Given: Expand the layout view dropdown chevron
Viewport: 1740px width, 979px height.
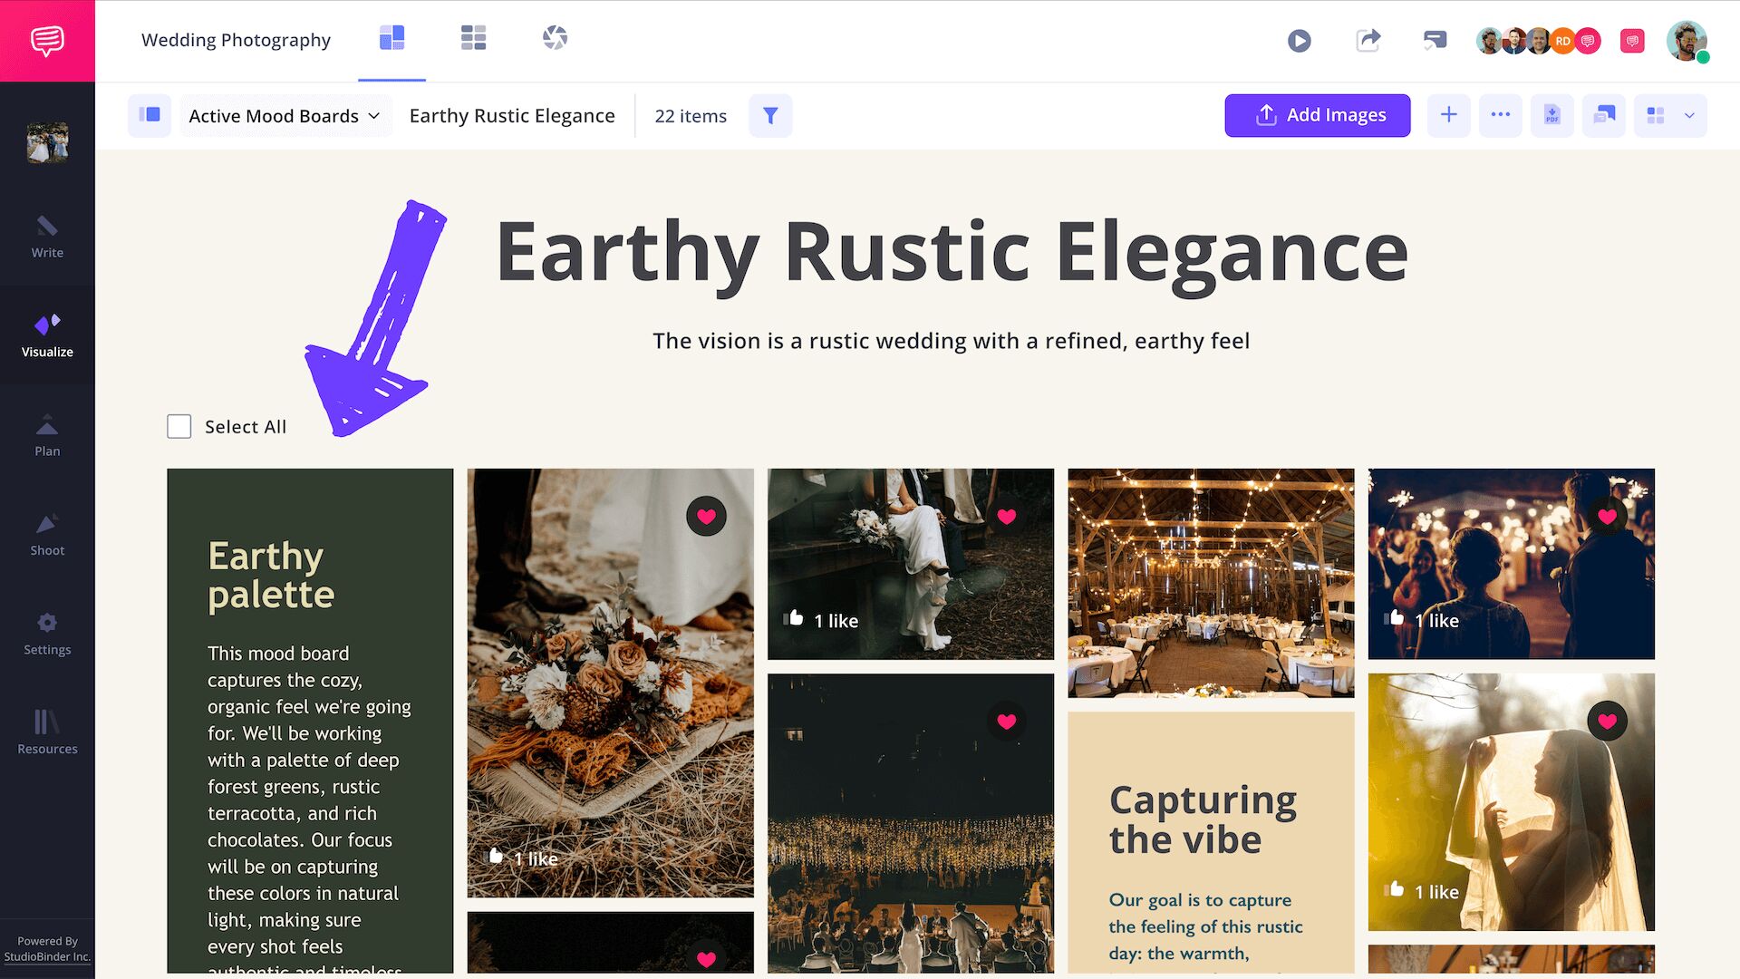Looking at the screenshot, I should coord(1689,116).
